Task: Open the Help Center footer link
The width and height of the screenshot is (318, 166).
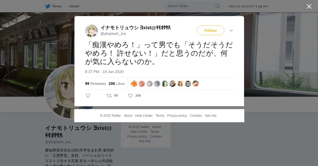Action: point(144,116)
